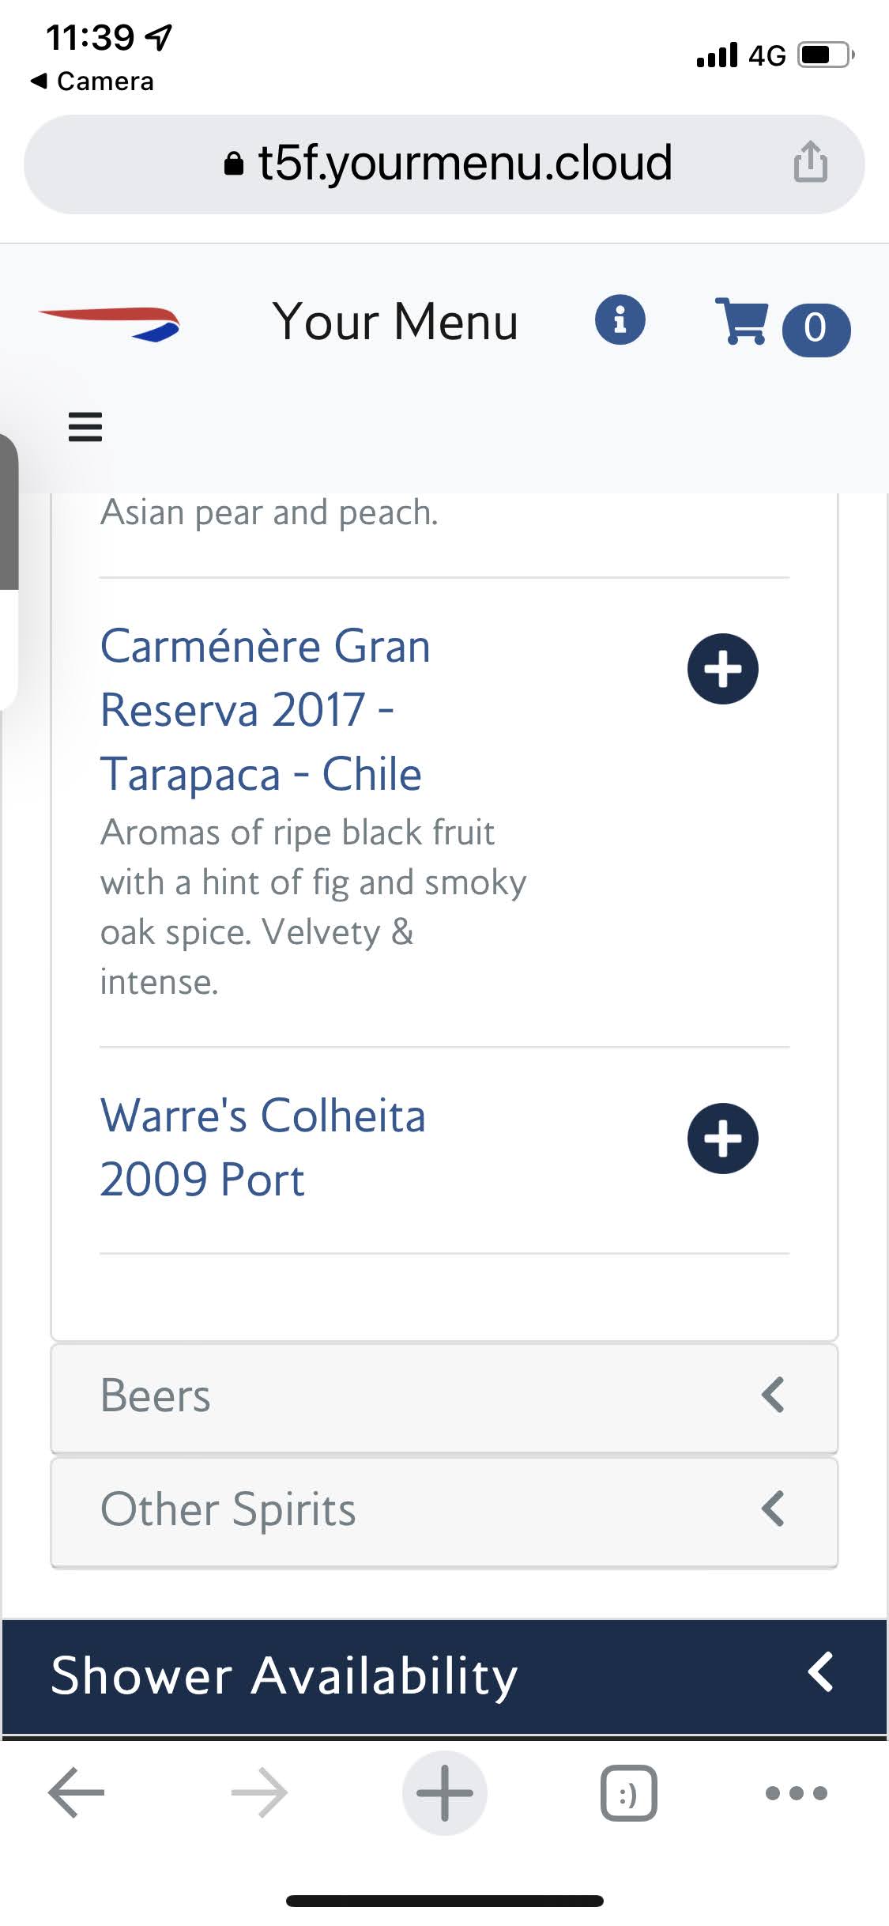Screen dimensions: 889x1926
Task: Add Warre's Colheita Port with plus icon
Action: (x=722, y=1139)
